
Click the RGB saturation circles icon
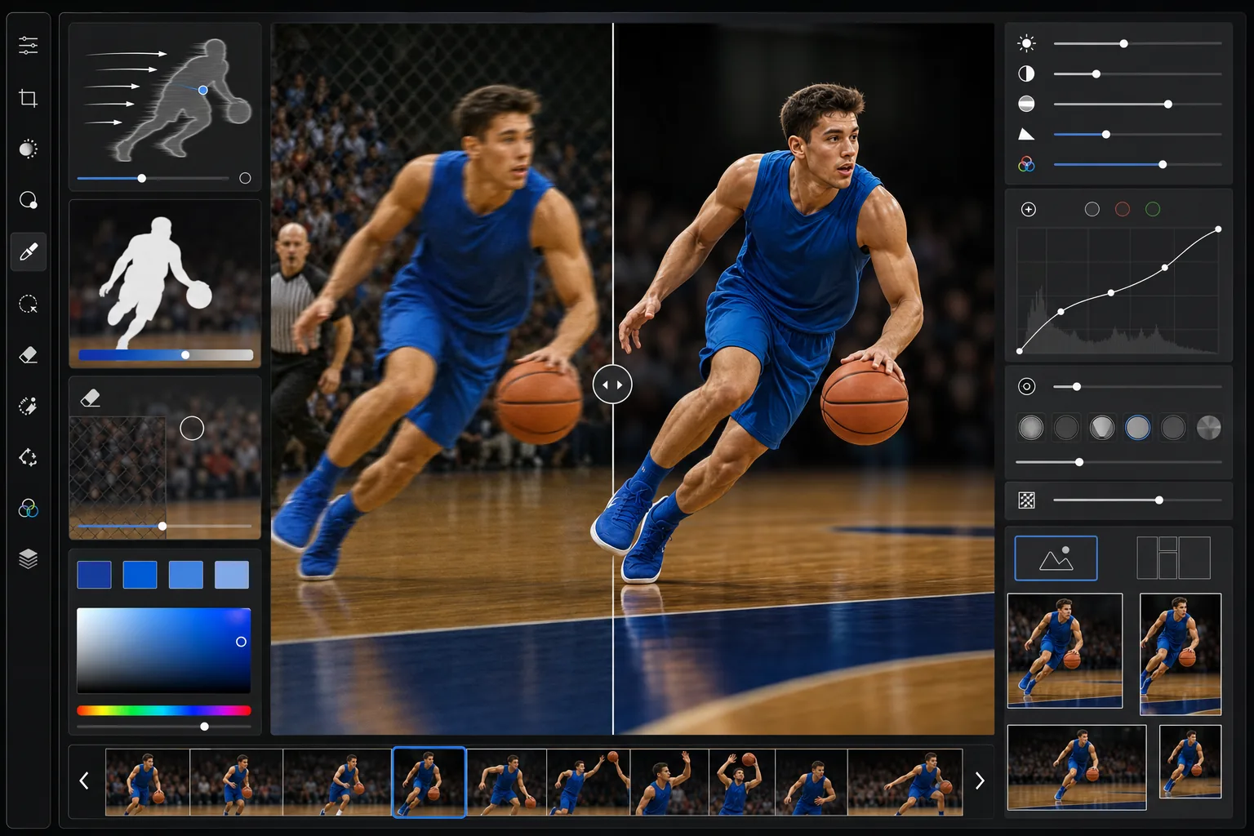1027,164
